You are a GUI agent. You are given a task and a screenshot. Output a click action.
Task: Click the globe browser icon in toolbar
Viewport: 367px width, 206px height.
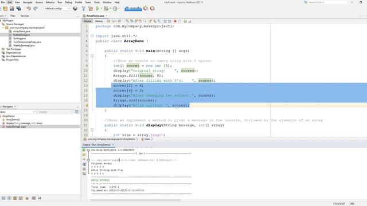point(75,9)
